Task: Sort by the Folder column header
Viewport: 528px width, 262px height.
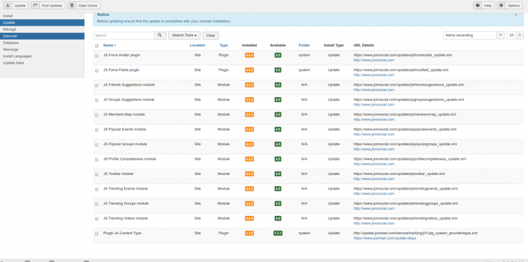Action: 304,45
